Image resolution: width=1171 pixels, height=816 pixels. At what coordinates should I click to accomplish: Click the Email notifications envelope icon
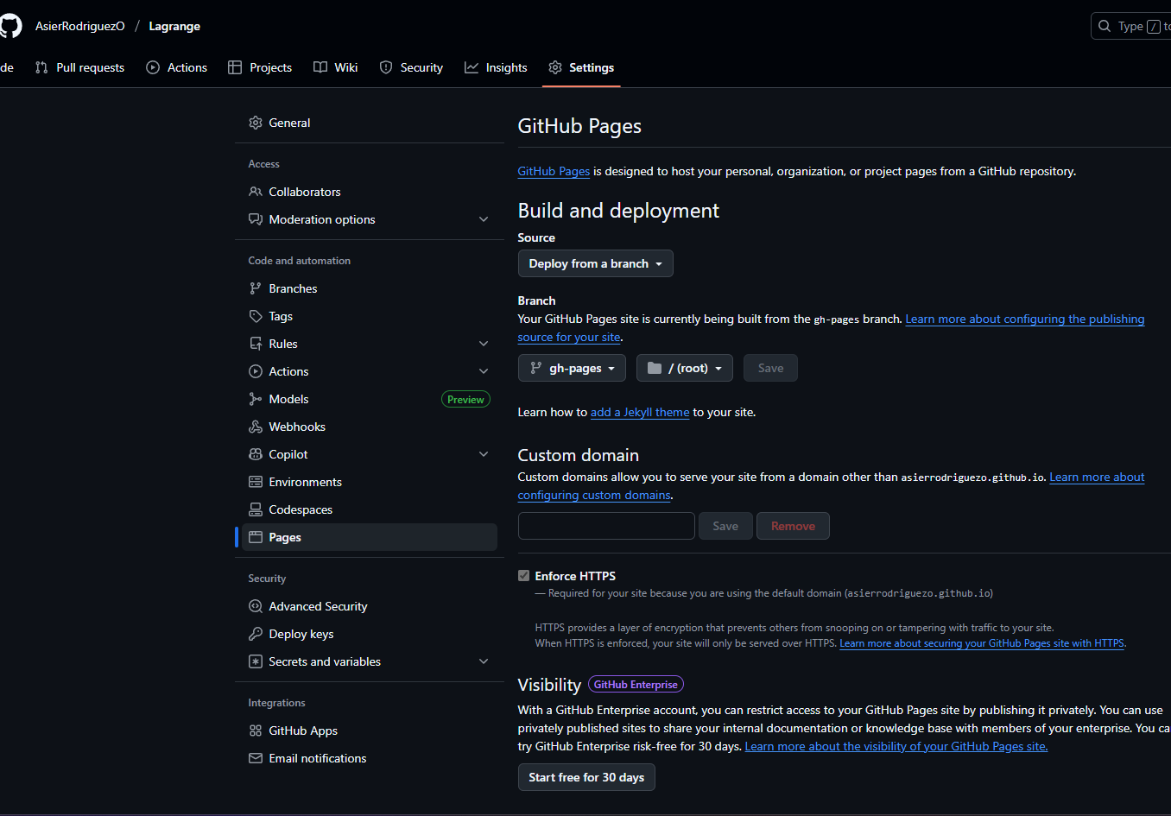pos(256,758)
